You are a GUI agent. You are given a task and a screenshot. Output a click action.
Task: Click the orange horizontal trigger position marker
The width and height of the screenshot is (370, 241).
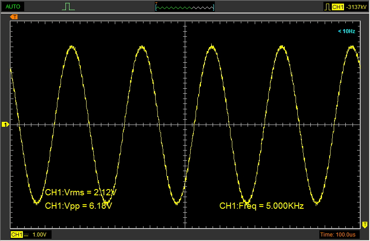pos(14,17)
